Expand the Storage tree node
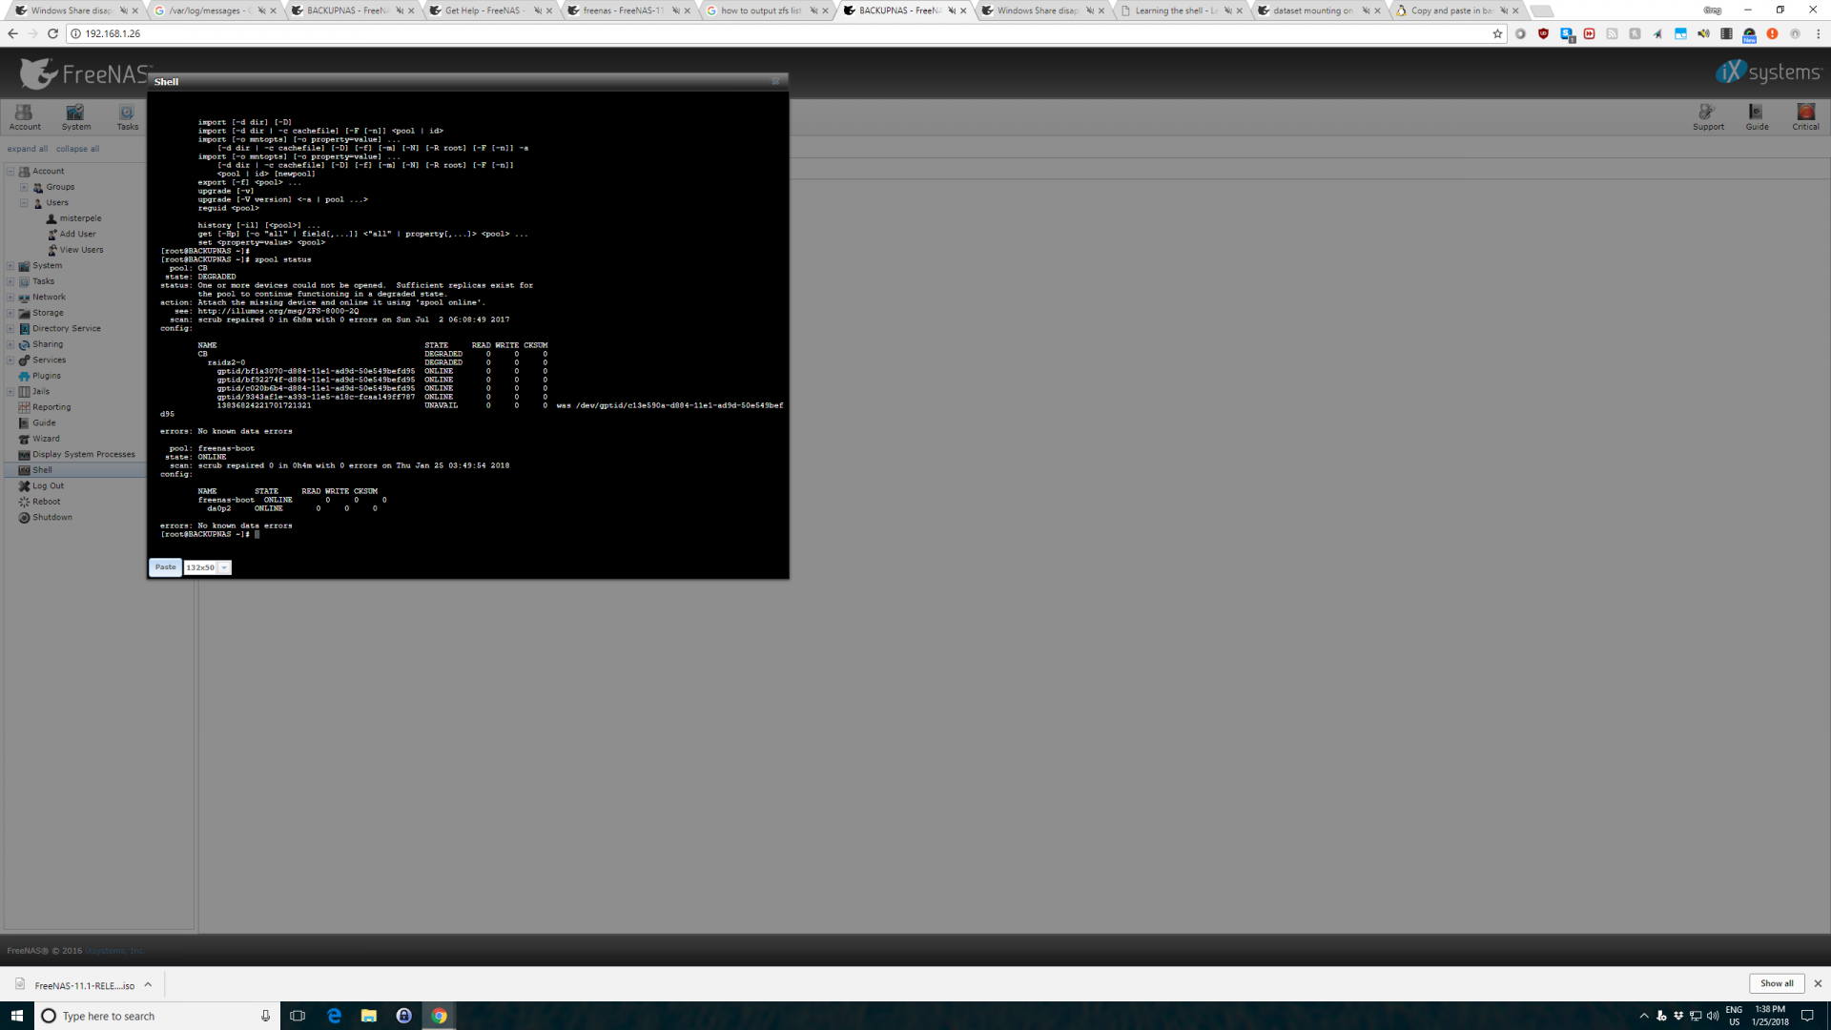 coord(10,313)
